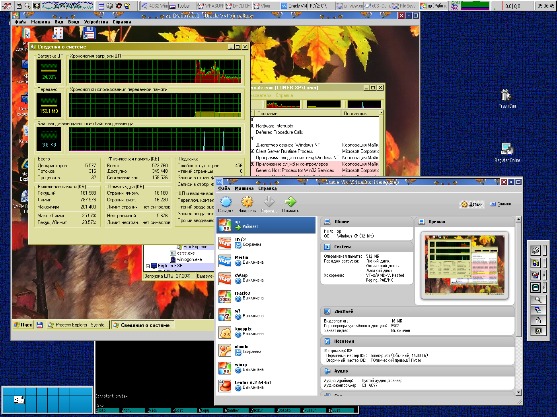Click the padlock icon in top bar
Viewport: 557px width, 417px height.
click(x=19, y=6)
